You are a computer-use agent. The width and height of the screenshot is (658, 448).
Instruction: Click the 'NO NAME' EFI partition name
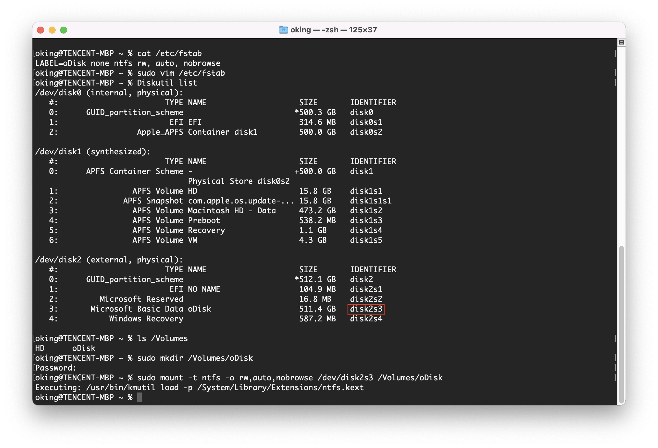(204, 289)
